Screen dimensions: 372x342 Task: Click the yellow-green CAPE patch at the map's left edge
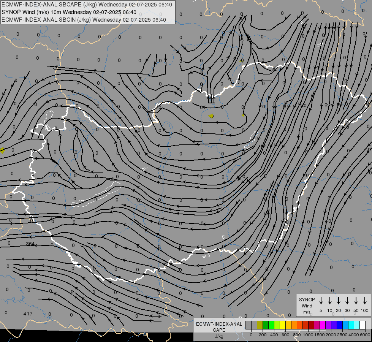tap(2, 150)
